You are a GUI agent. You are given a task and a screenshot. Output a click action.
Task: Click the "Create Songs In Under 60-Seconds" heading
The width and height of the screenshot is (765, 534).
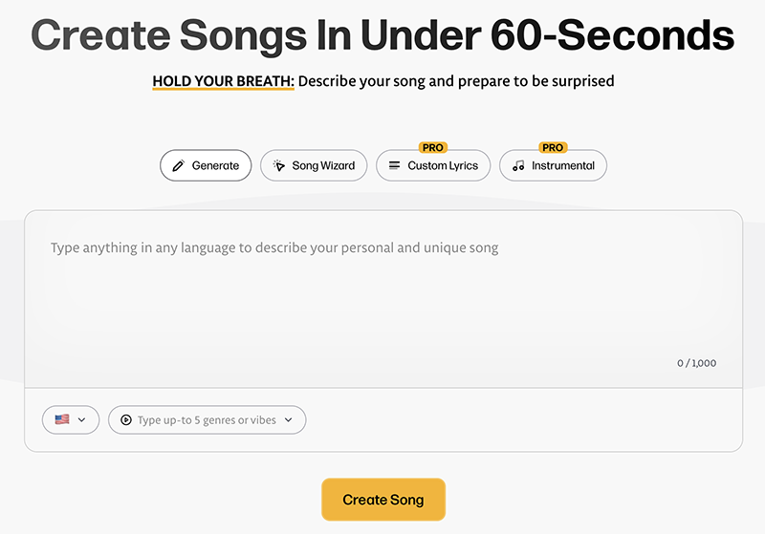tap(382, 36)
